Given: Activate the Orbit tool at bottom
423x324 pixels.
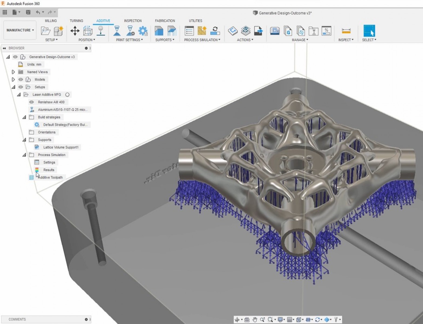Looking at the screenshot, I should point(238,320).
